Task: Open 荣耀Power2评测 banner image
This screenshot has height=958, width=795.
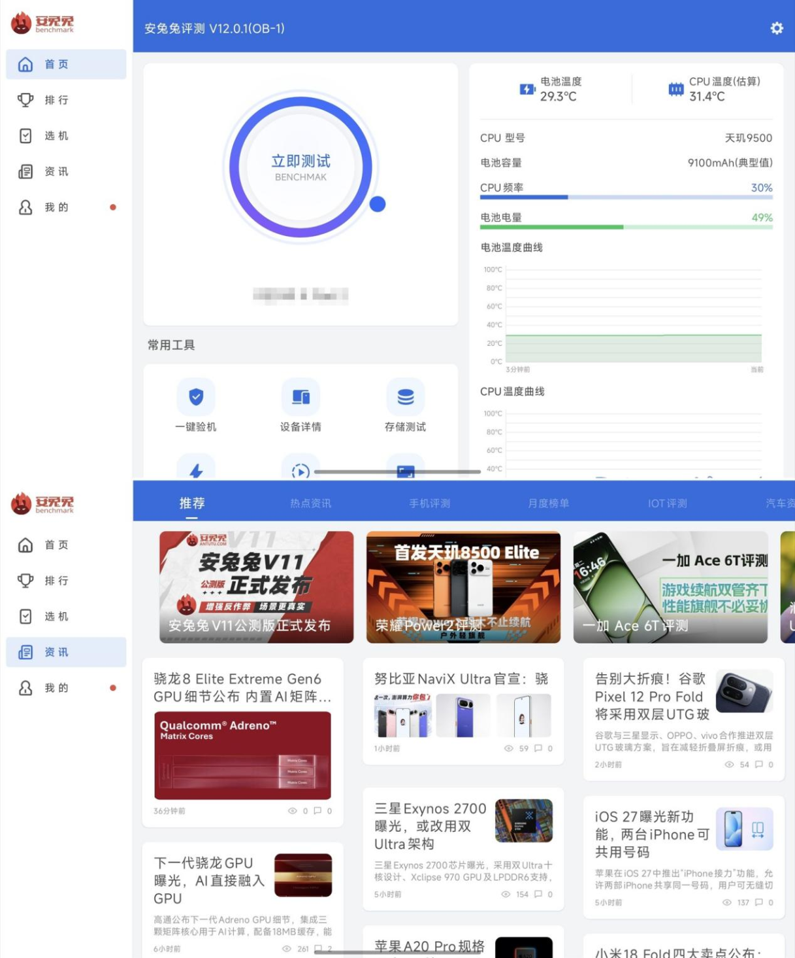Action: [463, 587]
